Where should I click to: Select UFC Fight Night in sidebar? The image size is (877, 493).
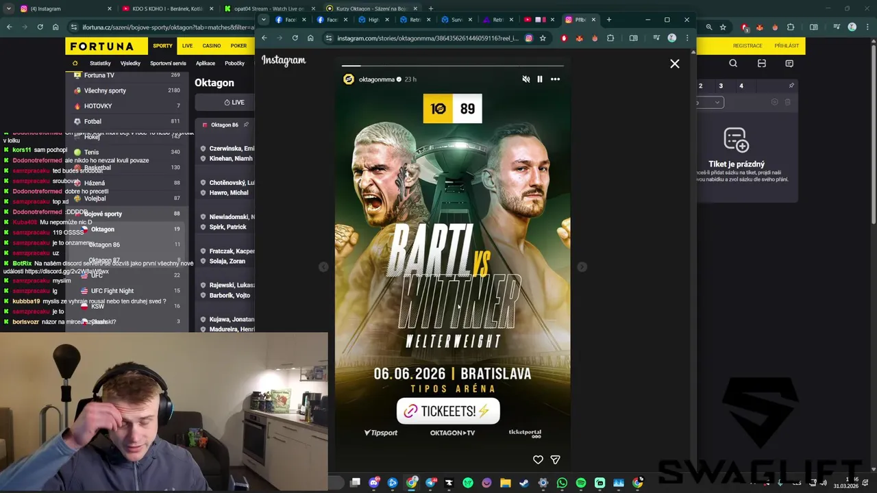click(125, 291)
